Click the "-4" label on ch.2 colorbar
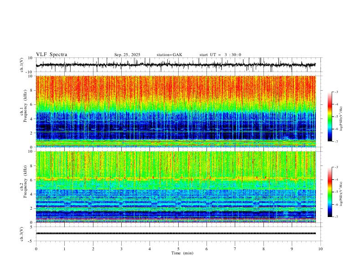Image resolution: width=361 pixels, height=279 pixels. click(x=336, y=180)
